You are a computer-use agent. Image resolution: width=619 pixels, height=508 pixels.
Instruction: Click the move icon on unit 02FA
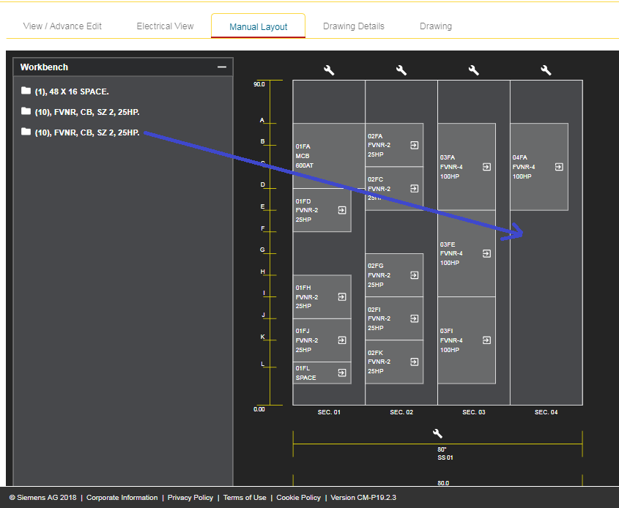[415, 145]
